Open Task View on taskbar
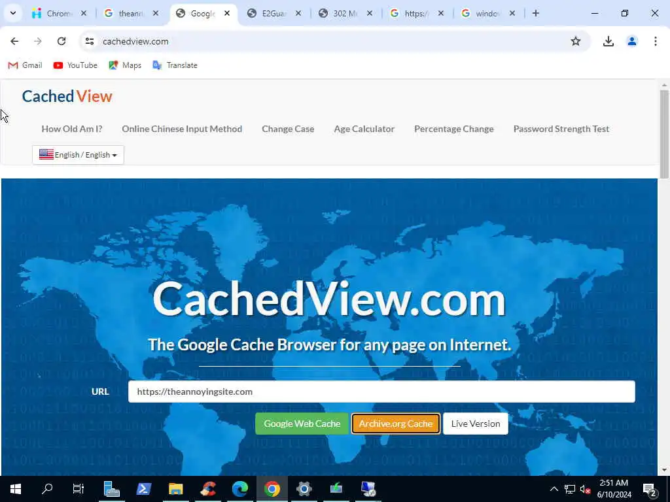Viewport: 670px width, 502px height. [x=79, y=489]
